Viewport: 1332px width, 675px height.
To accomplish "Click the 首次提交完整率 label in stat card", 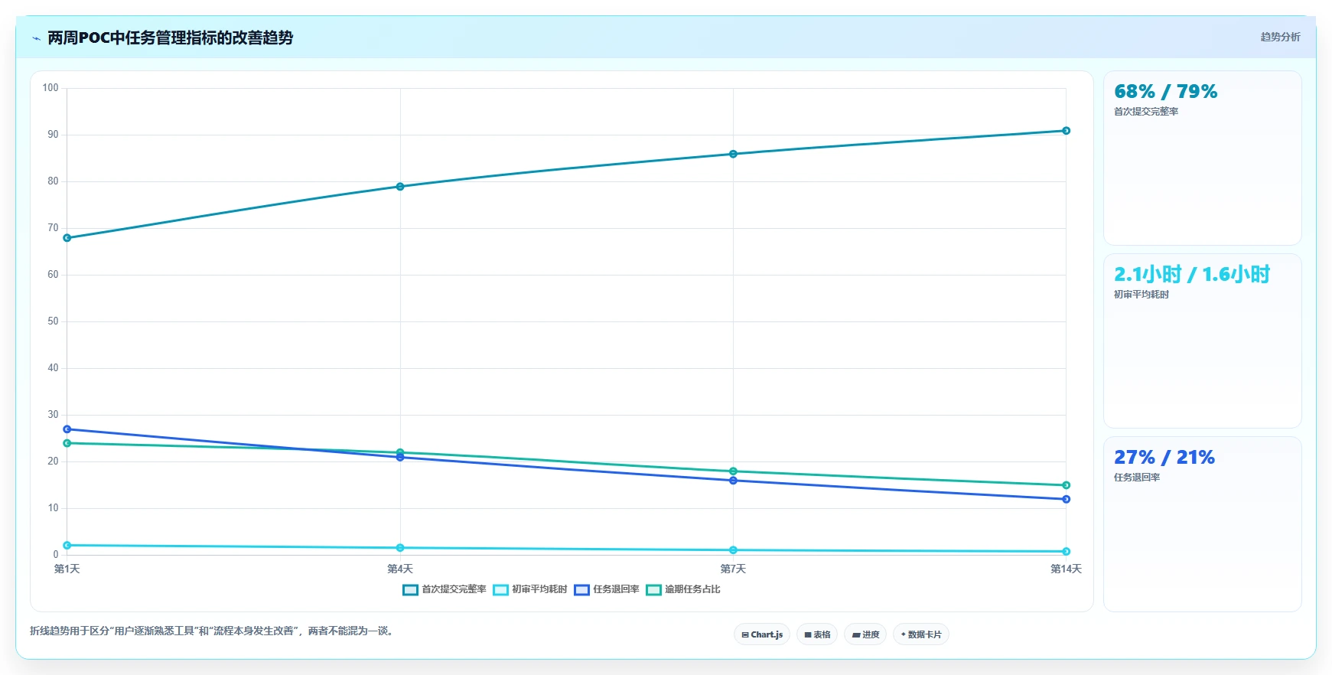I will (x=1146, y=112).
